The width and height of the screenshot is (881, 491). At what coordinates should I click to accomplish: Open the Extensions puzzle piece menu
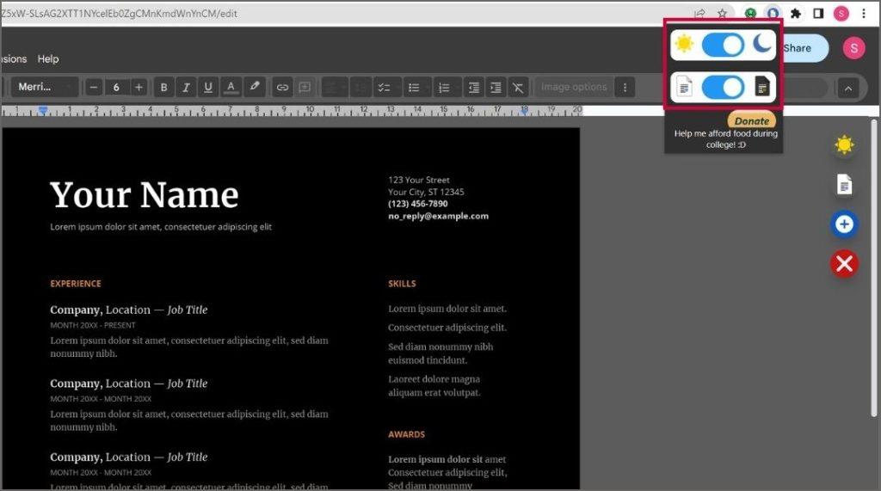tap(796, 14)
